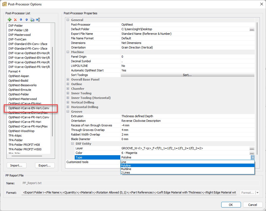
Task: Expand the Outline section
Action: (68, 84)
